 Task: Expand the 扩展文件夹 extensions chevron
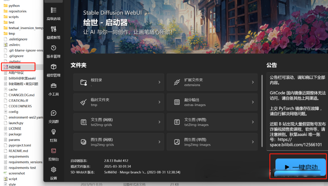[253, 82]
